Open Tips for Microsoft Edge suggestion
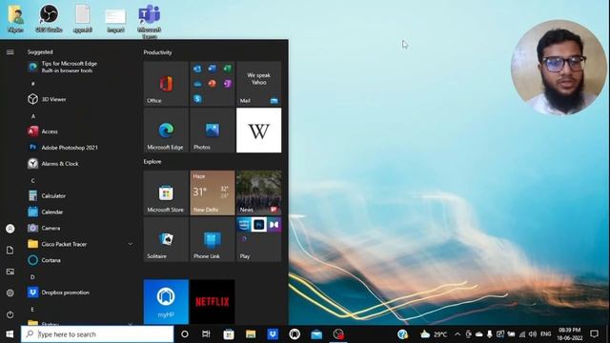Image resolution: width=610 pixels, height=343 pixels. pos(80,67)
